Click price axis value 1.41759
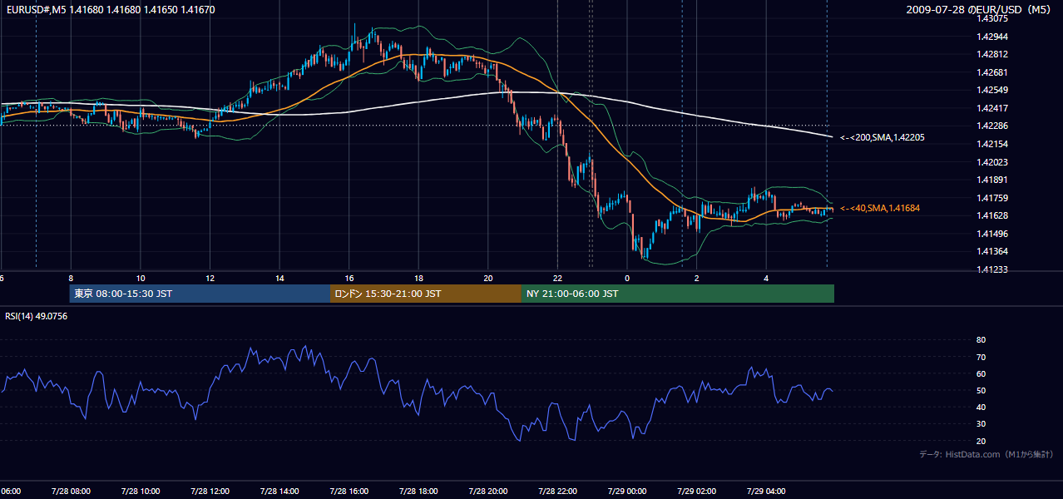Viewport: 1063px width, 499px height. 991,198
